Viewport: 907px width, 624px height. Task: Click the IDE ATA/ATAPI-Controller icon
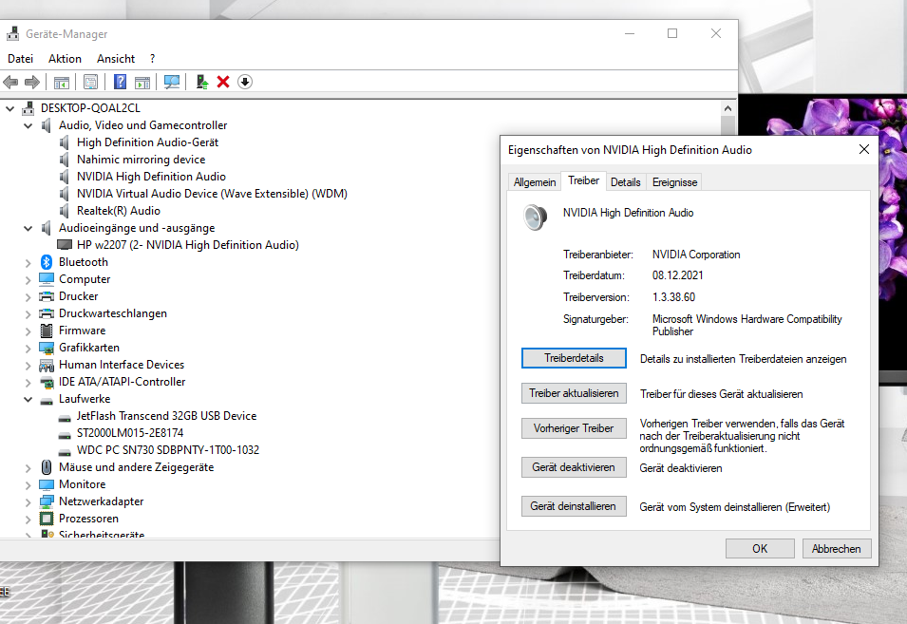pos(47,382)
